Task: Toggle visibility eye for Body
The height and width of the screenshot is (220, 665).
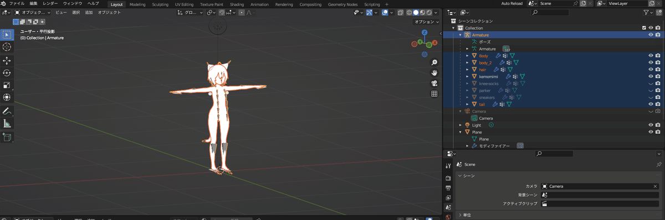Action: tap(650, 55)
